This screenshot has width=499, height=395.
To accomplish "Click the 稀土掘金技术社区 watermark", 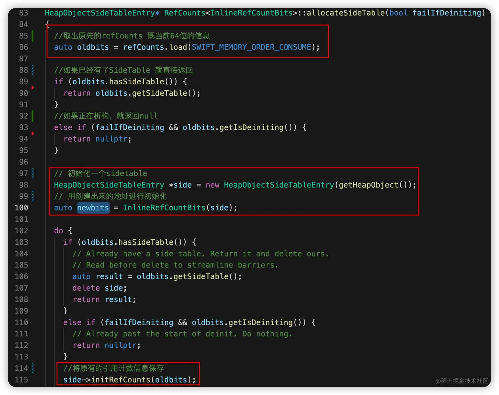I will point(462,381).
